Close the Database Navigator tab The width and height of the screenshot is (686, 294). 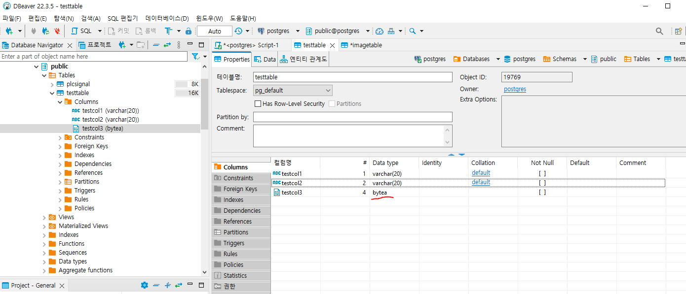(70, 45)
